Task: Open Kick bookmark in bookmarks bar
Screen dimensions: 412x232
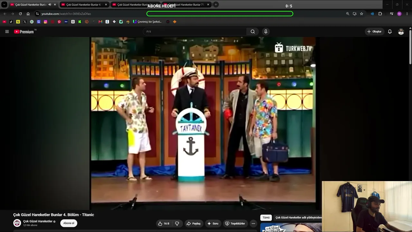Action: point(80,22)
